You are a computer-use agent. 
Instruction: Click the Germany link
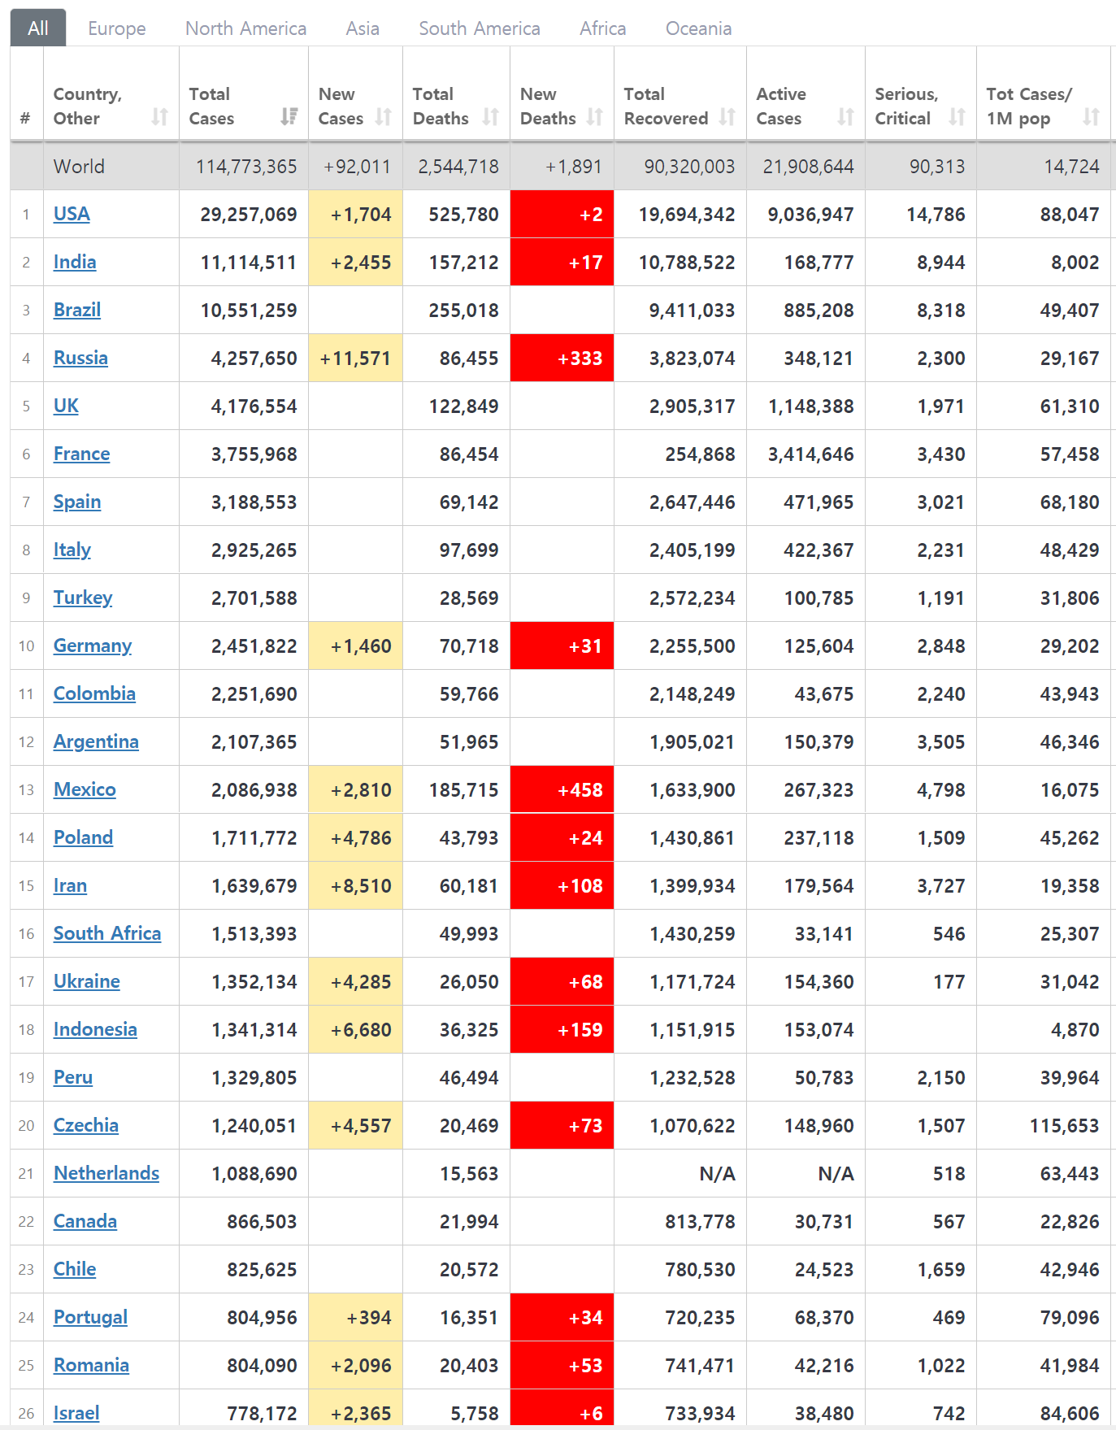93,645
